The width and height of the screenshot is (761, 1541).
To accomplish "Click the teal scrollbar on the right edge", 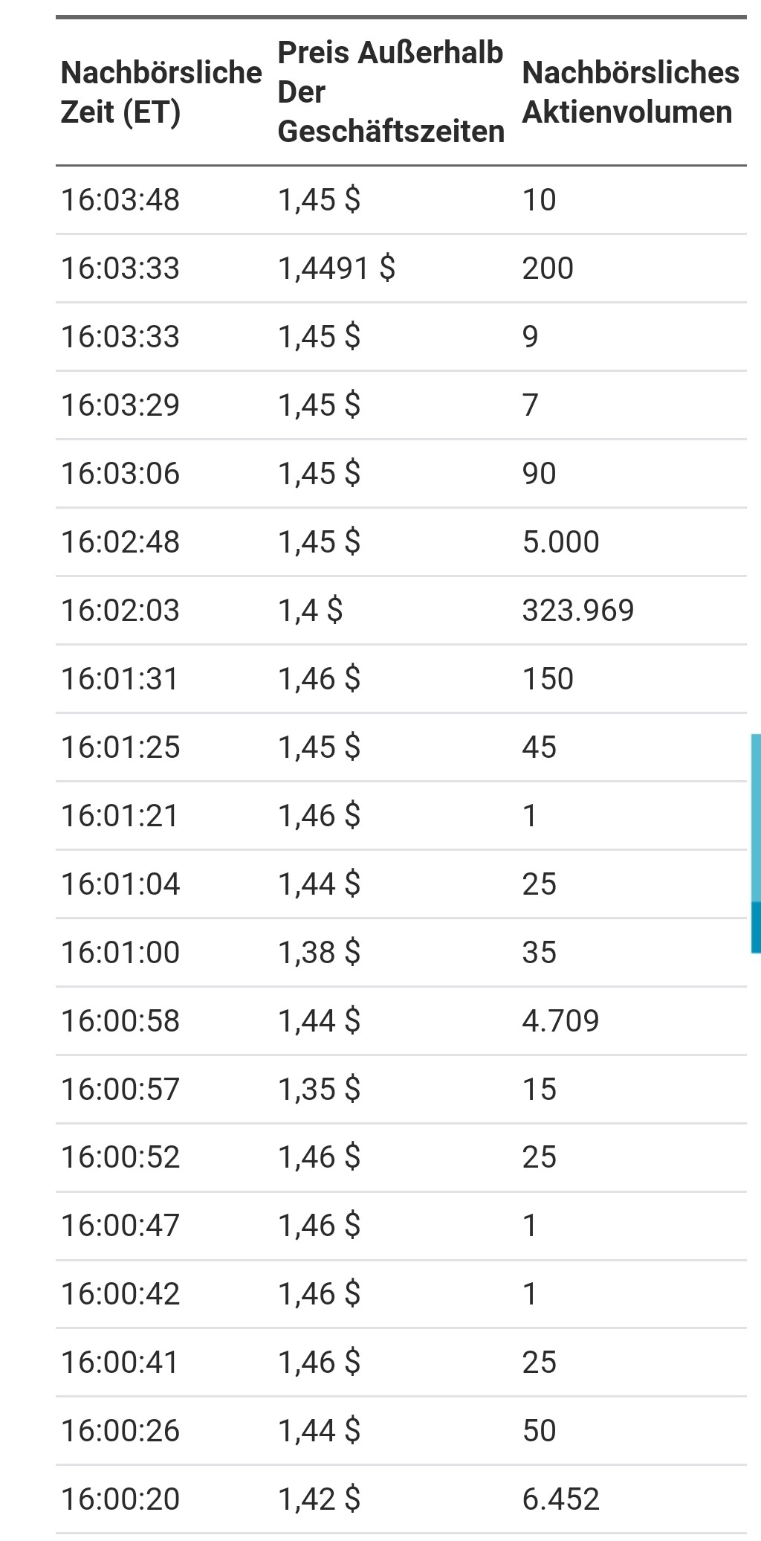I will [756, 842].
